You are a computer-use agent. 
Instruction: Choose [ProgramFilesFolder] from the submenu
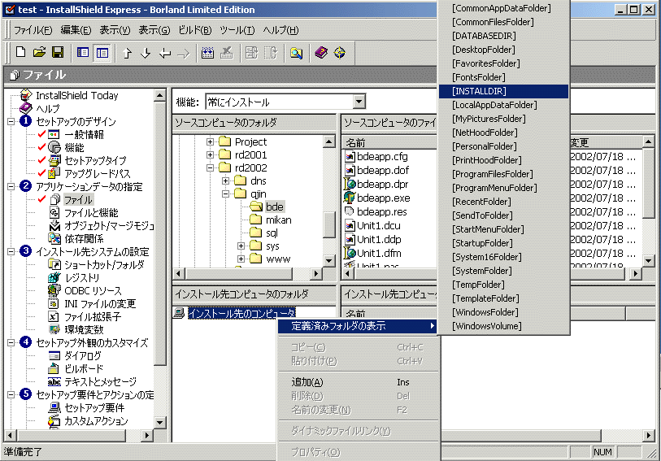[504, 175]
